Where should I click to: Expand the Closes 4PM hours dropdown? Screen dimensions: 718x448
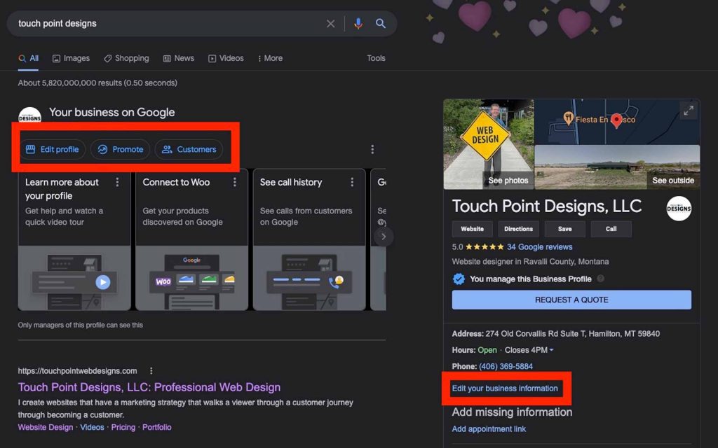[551, 350]
